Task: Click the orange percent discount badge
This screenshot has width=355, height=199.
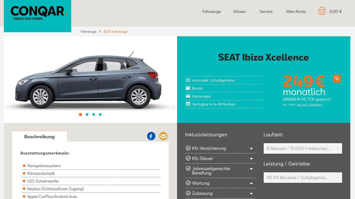Action: pos(337,79)
